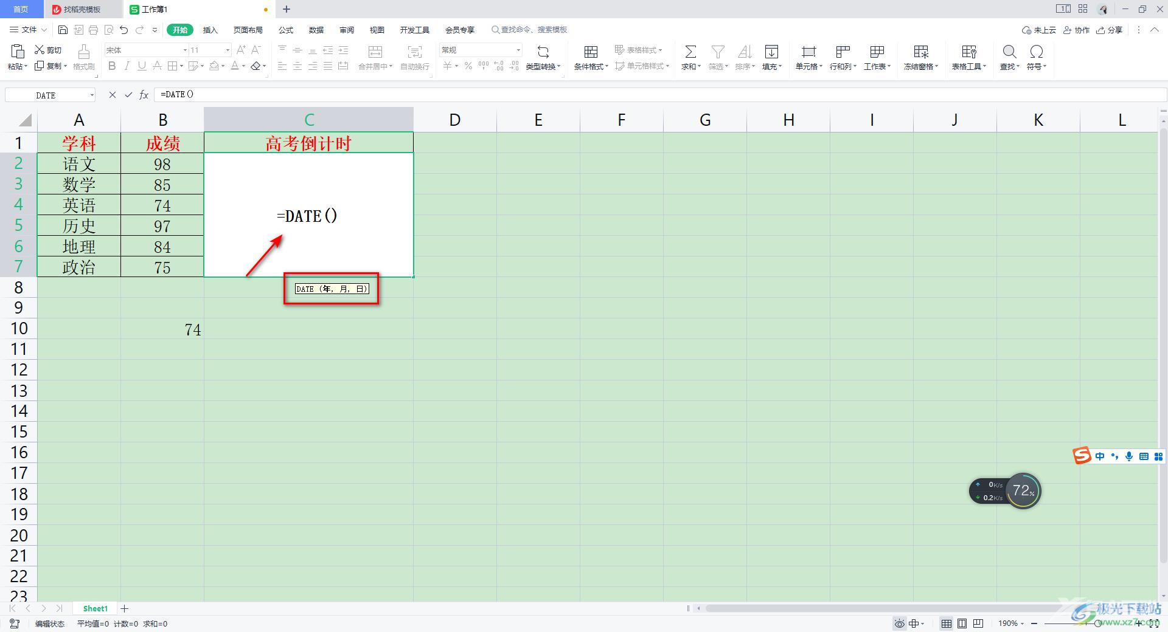Screen dimensions: 1168x632
Task: Open the font color dropdown arrow
Action: pos(243,66)
